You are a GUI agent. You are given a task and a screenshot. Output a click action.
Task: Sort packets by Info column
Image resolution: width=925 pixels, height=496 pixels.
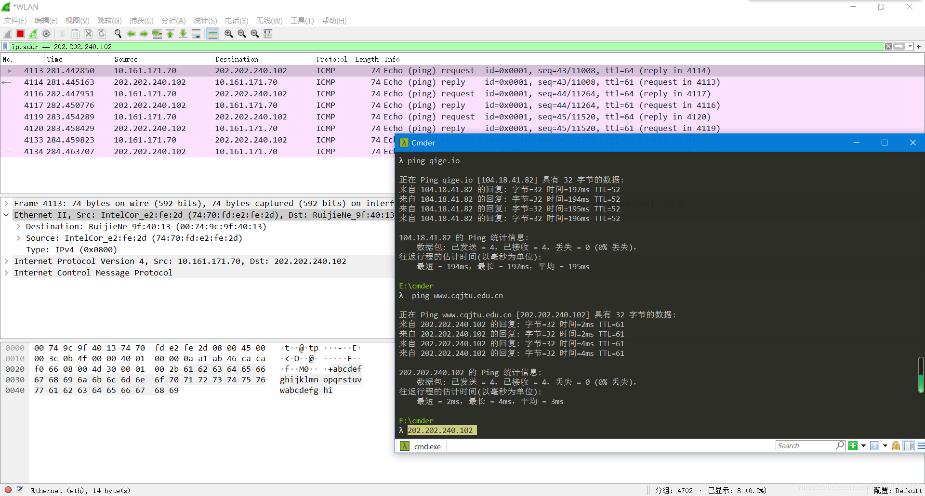(x=653, y=59)
